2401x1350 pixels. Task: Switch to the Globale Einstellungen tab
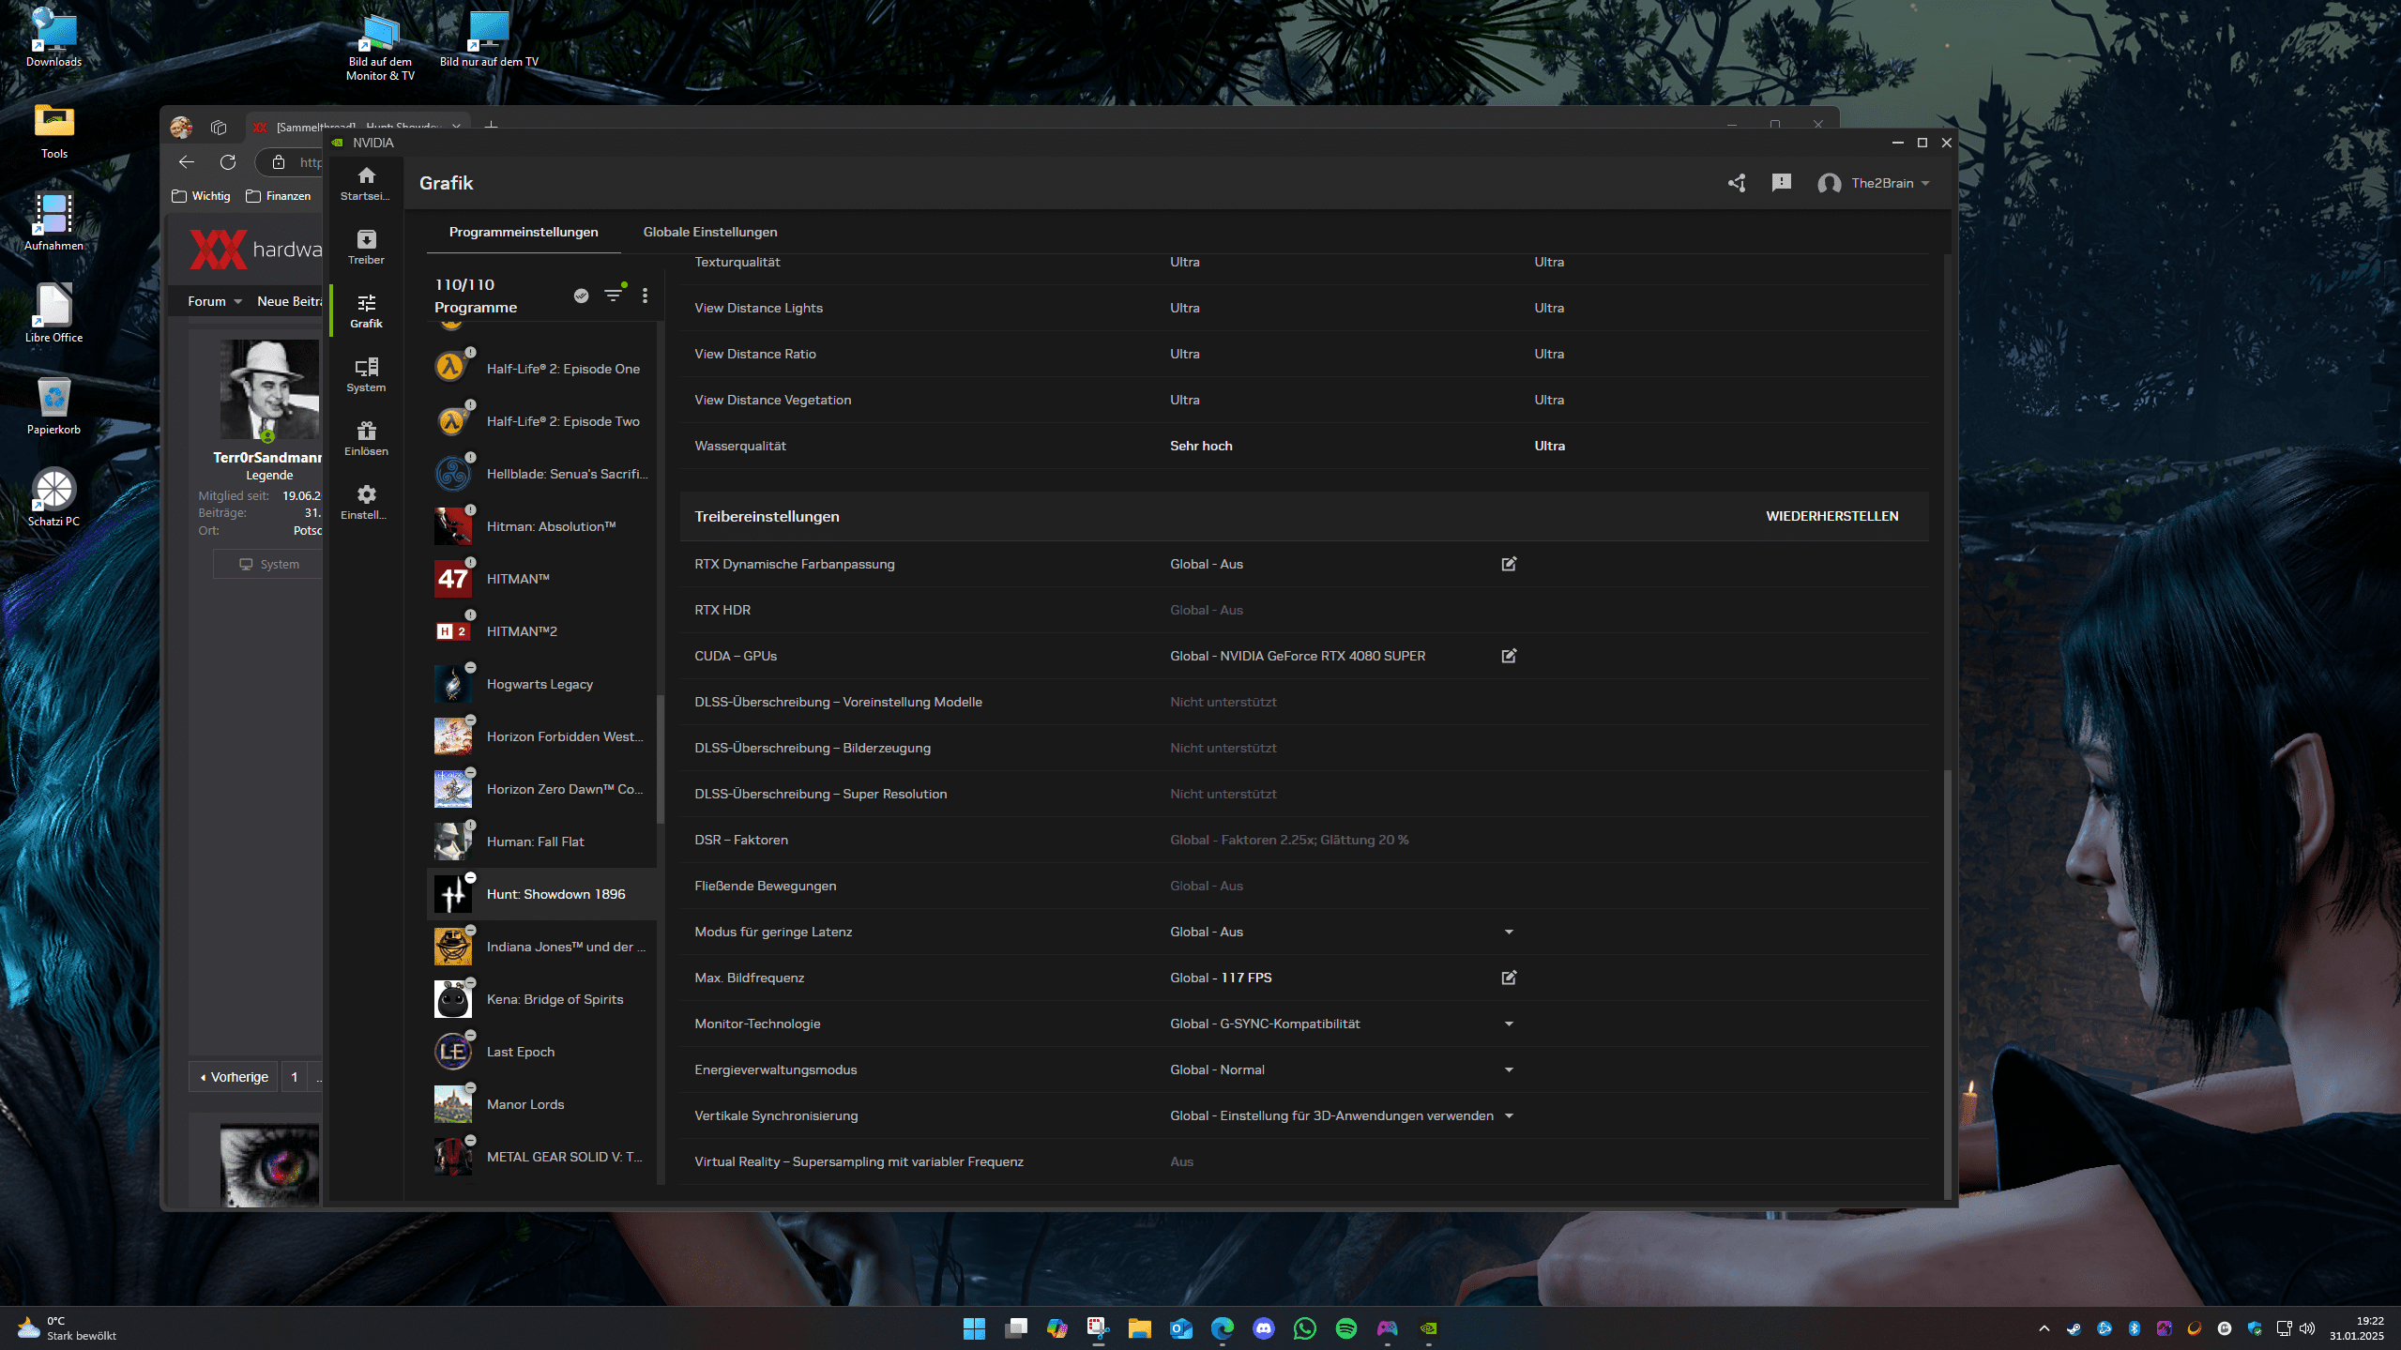pos(709,232)
